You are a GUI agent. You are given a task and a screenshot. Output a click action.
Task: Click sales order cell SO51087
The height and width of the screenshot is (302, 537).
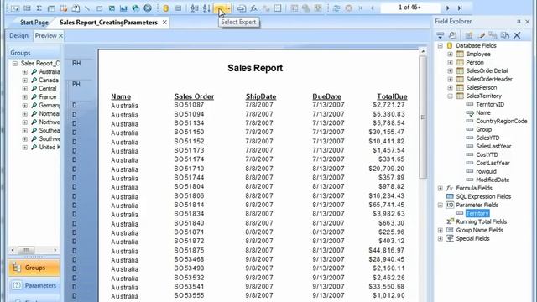click(x=189, y=105)
